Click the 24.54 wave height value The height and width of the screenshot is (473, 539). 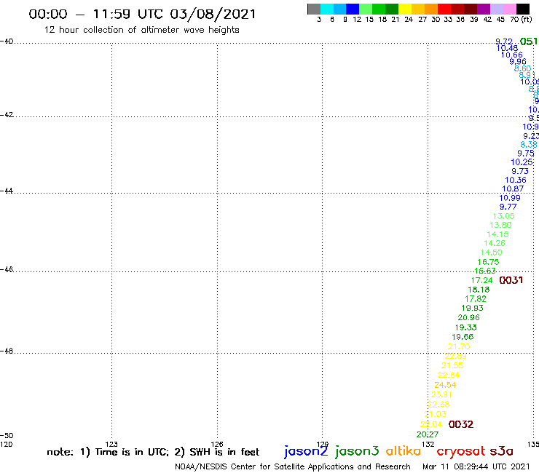(x=446, y=385)
